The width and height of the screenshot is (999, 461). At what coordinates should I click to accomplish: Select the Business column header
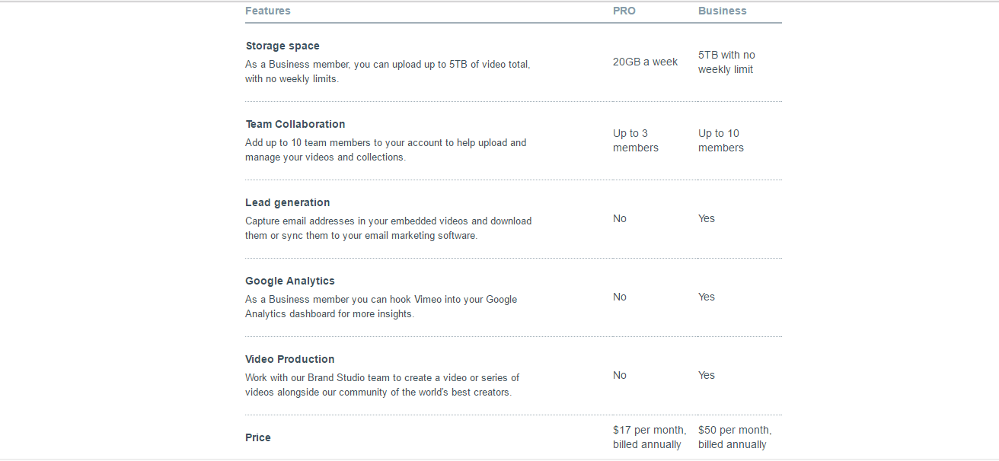pos(722,11)
